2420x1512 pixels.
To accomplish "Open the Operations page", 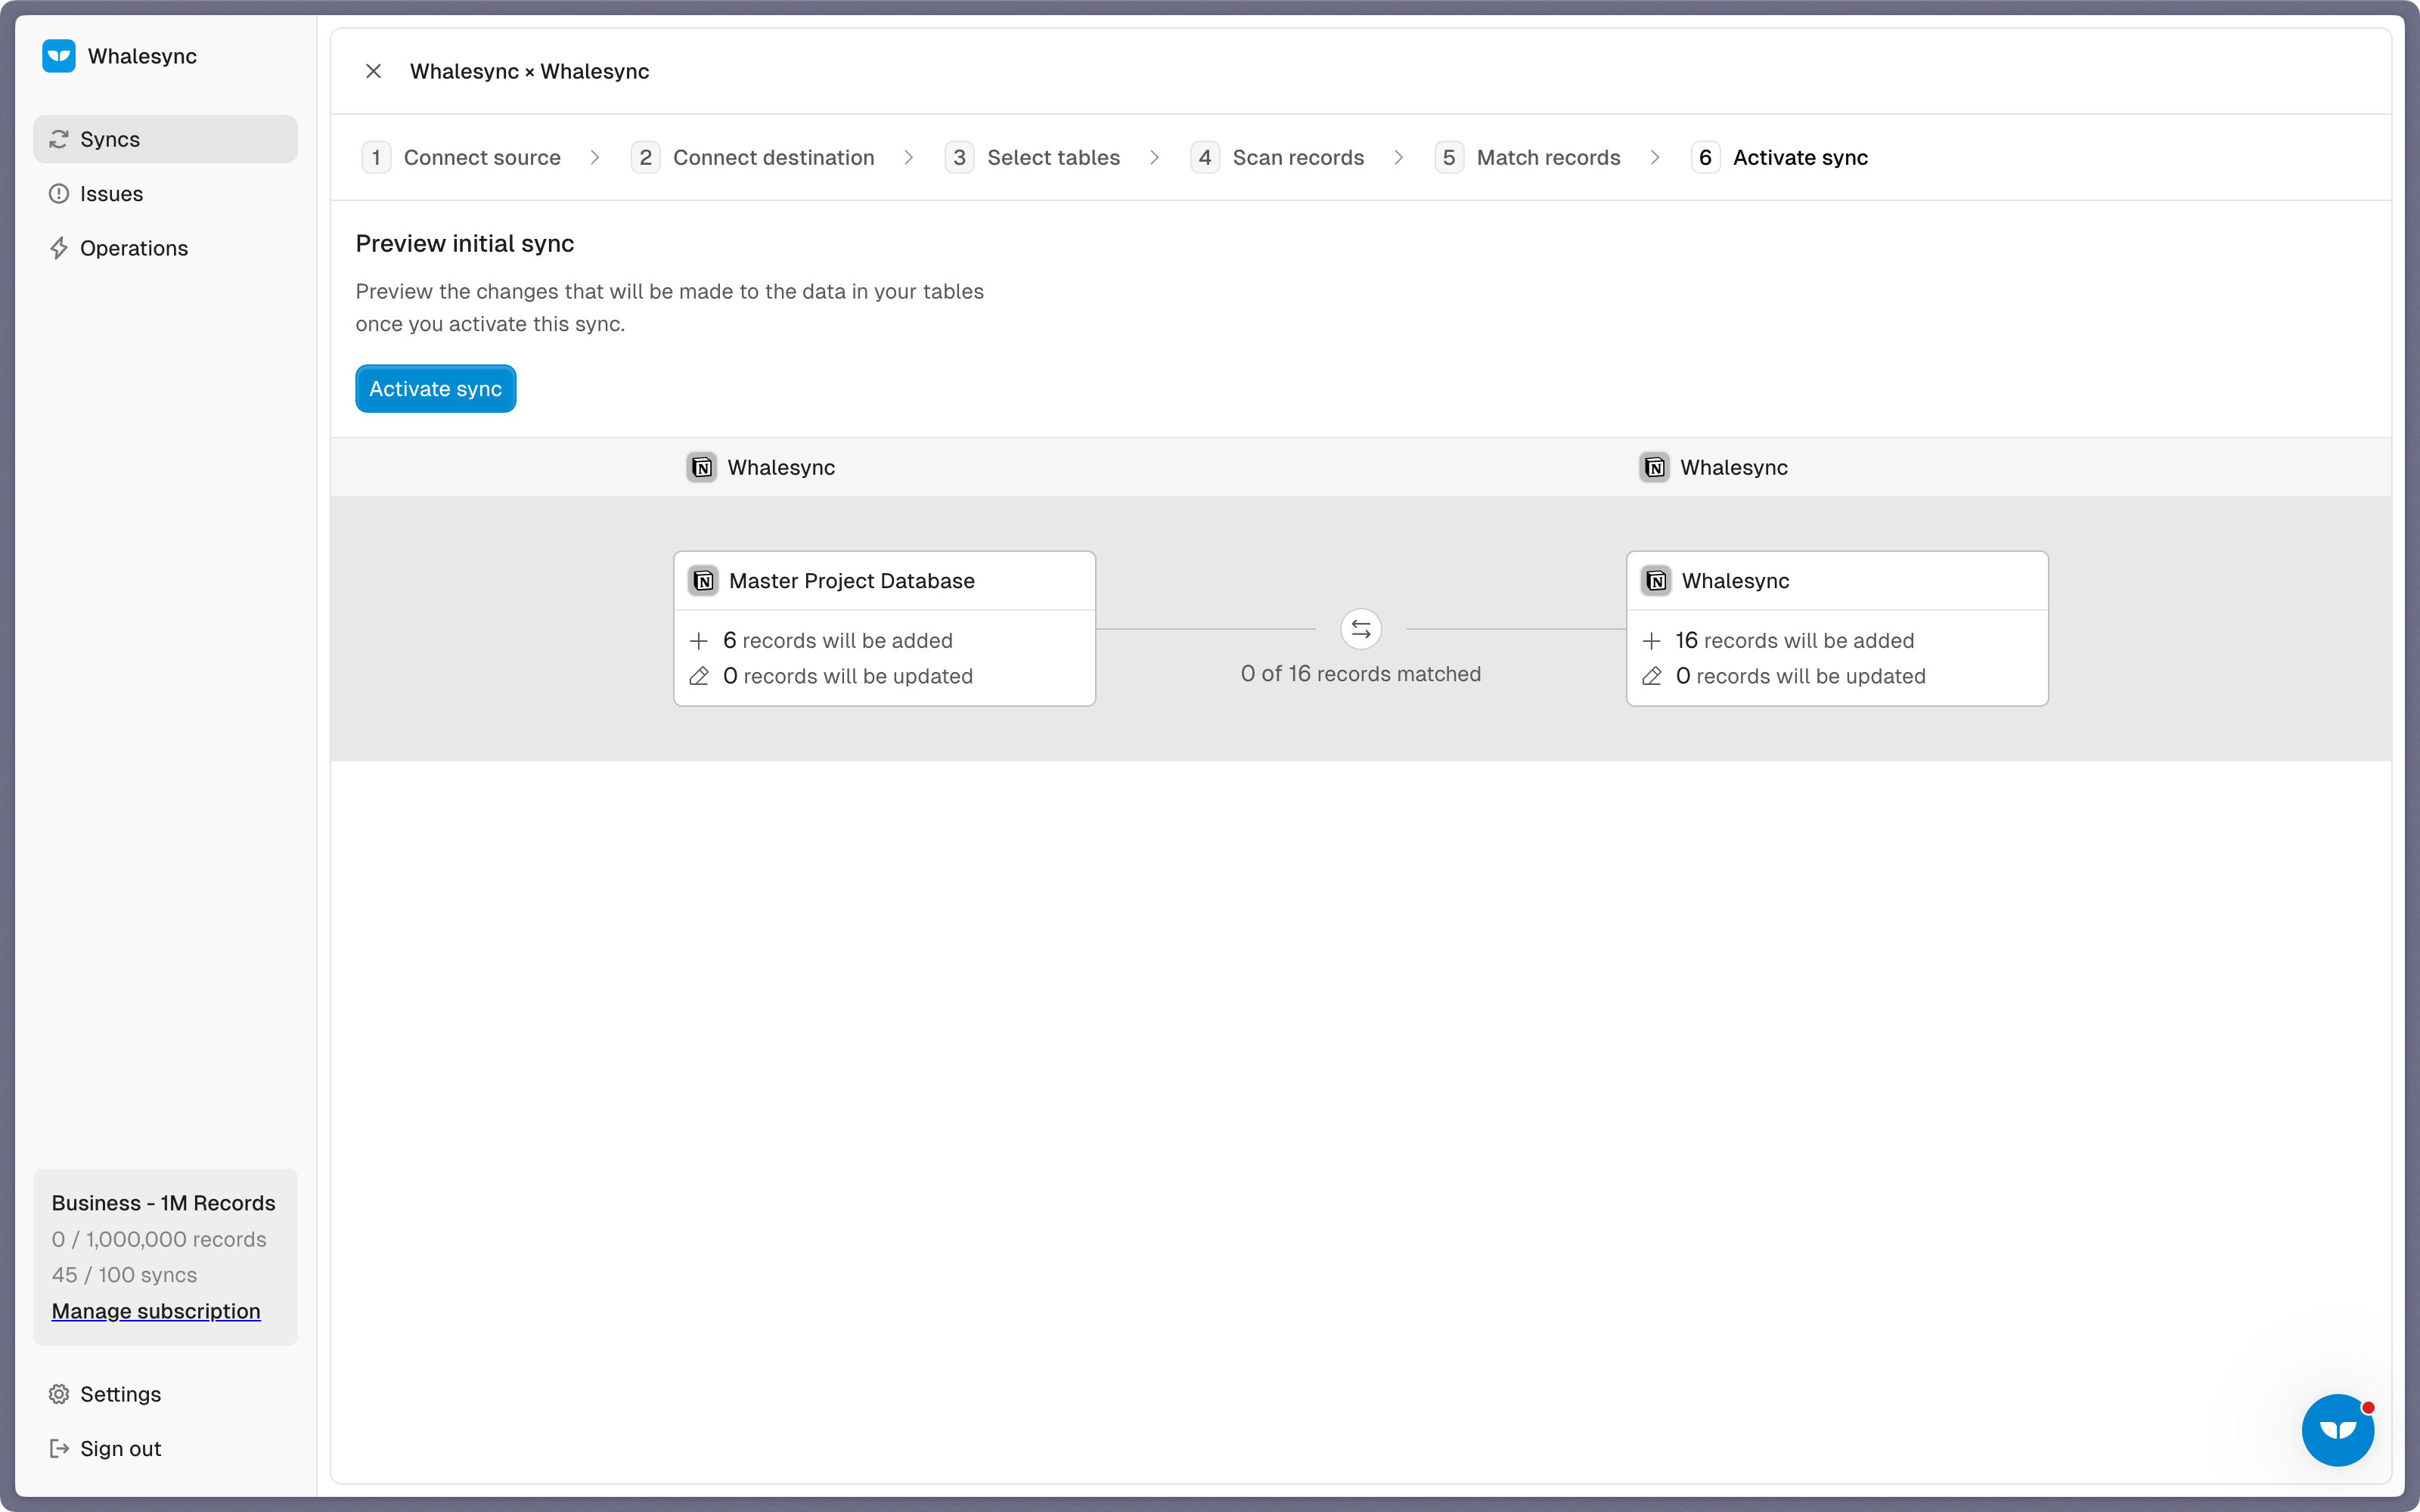I will tap(165, 248).
